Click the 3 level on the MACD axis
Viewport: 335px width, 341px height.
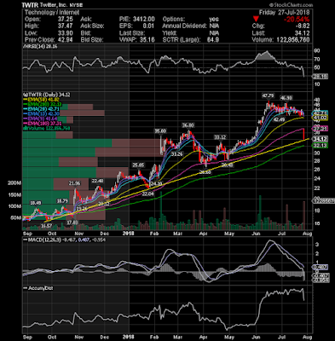(316, 245)
